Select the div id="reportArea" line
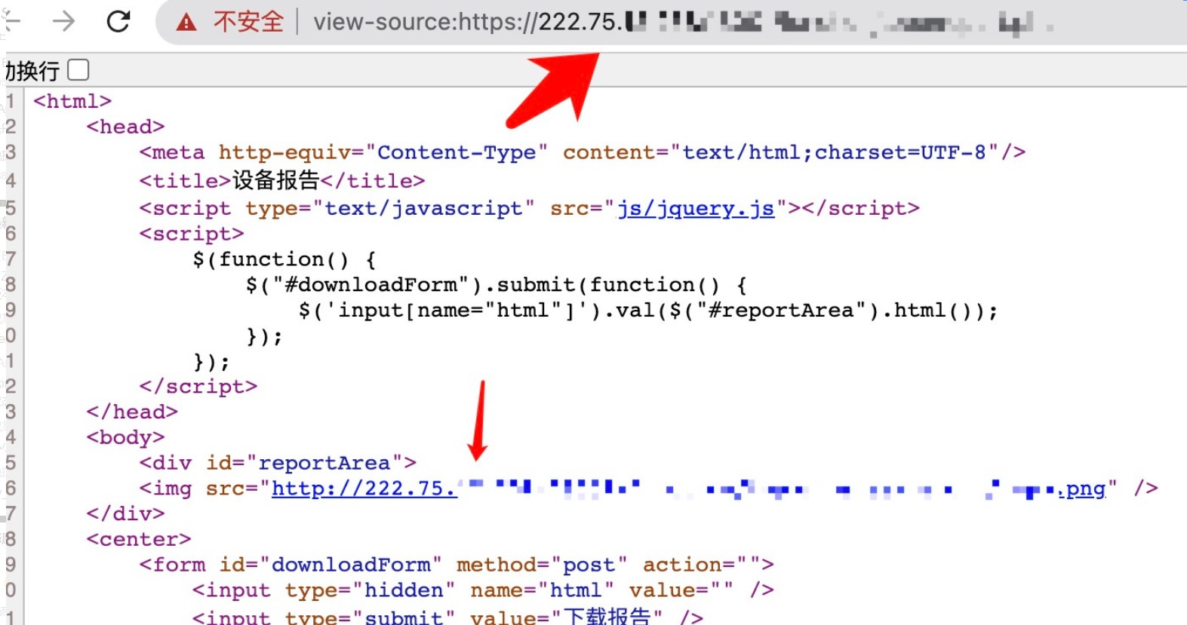This screenshot has height=625, width=1187. click(x=278, y=463)
